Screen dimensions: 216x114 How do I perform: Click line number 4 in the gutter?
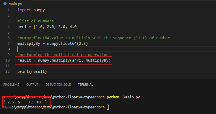[x=9, y=27]
